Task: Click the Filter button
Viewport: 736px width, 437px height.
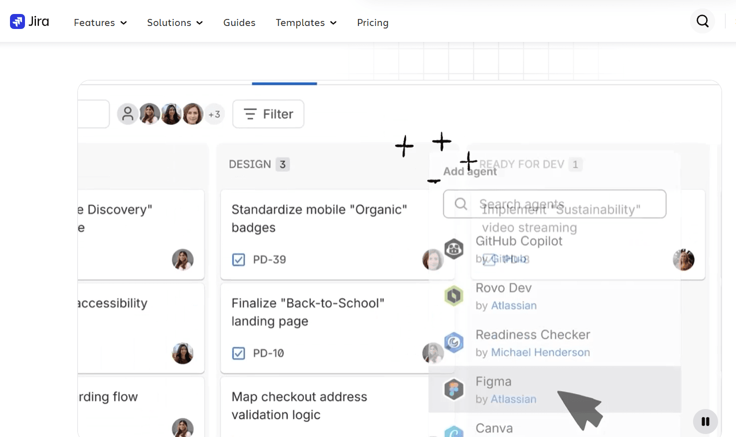Action: pos(268,114)
